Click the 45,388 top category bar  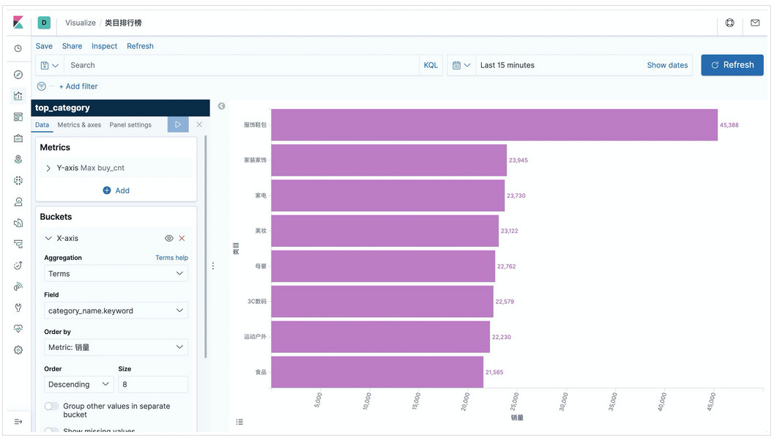point(494,125)
